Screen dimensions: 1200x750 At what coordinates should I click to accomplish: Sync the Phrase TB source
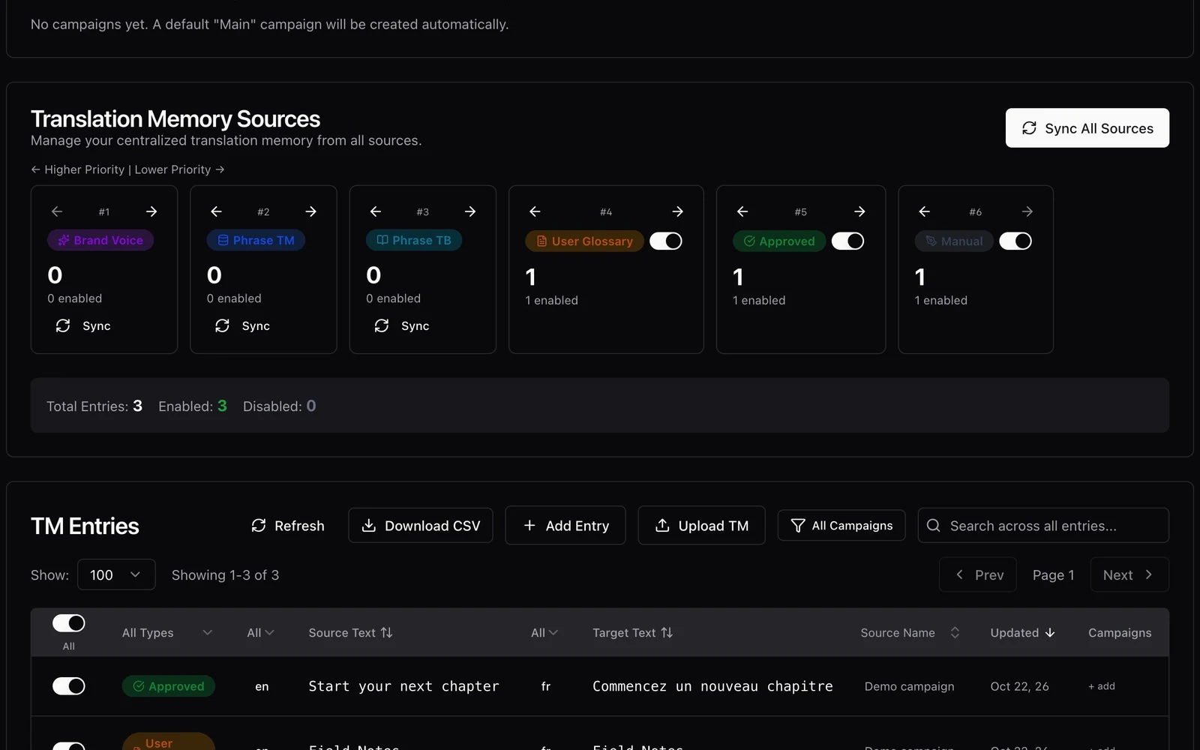point(402,325)
